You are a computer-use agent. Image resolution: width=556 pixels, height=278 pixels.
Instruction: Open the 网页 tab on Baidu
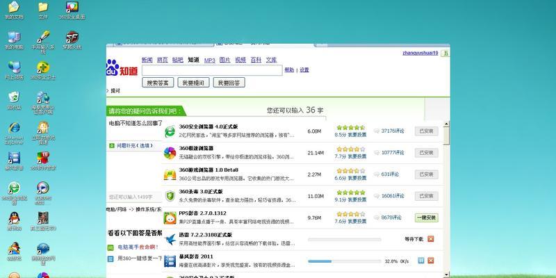pos(163,60)
